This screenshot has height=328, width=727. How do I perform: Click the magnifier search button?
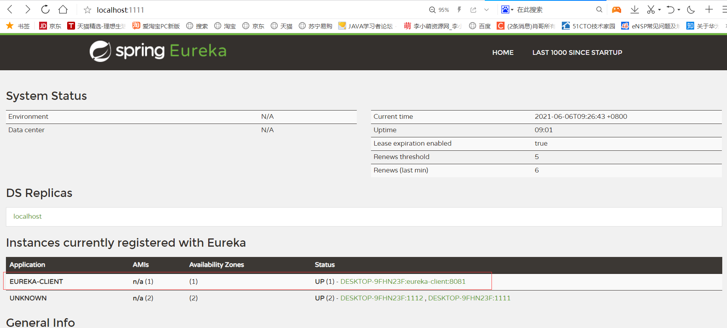[x=599, y=10]
